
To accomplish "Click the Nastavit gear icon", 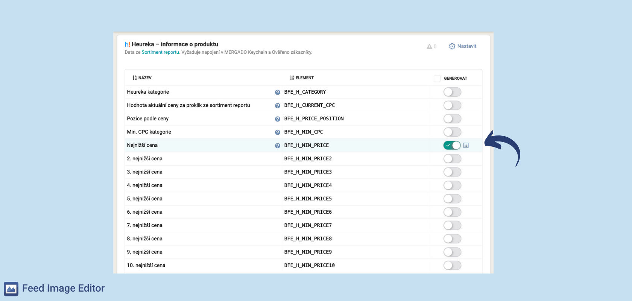I will [x=452, y=46].
